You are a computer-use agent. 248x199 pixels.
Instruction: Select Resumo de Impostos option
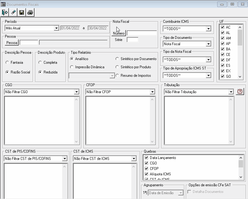coord(117,76)
